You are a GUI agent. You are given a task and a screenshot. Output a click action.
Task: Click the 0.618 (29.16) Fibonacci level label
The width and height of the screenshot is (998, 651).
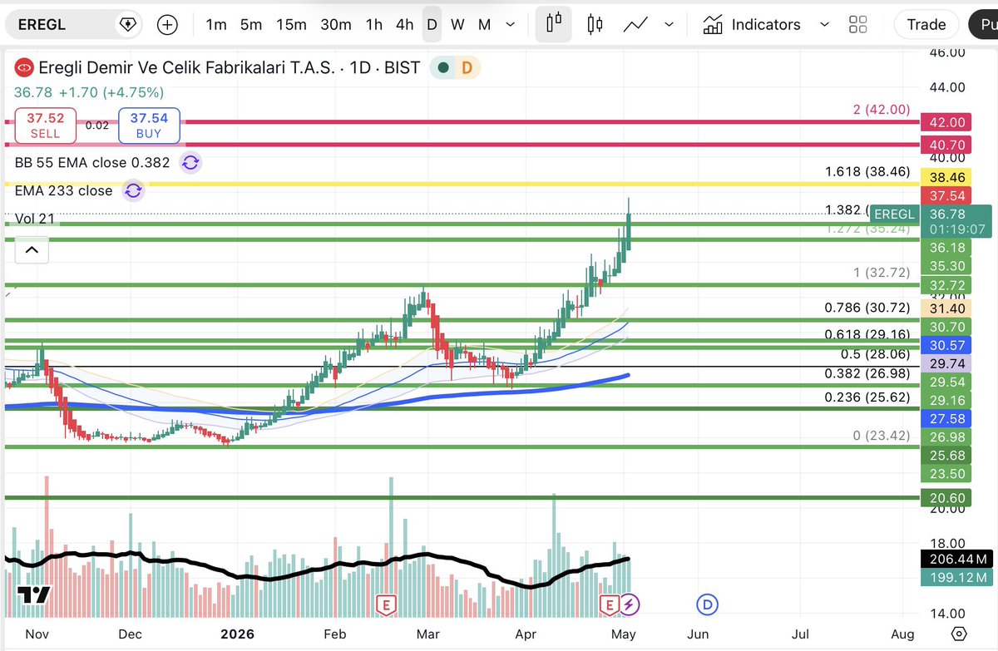pos(868,334)
